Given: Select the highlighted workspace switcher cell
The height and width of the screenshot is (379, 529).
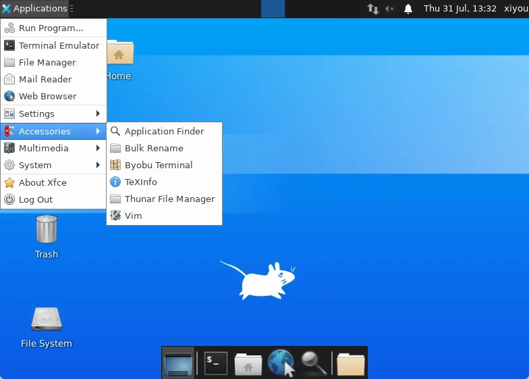Looking at the screenshot, I should coord(273,8).
